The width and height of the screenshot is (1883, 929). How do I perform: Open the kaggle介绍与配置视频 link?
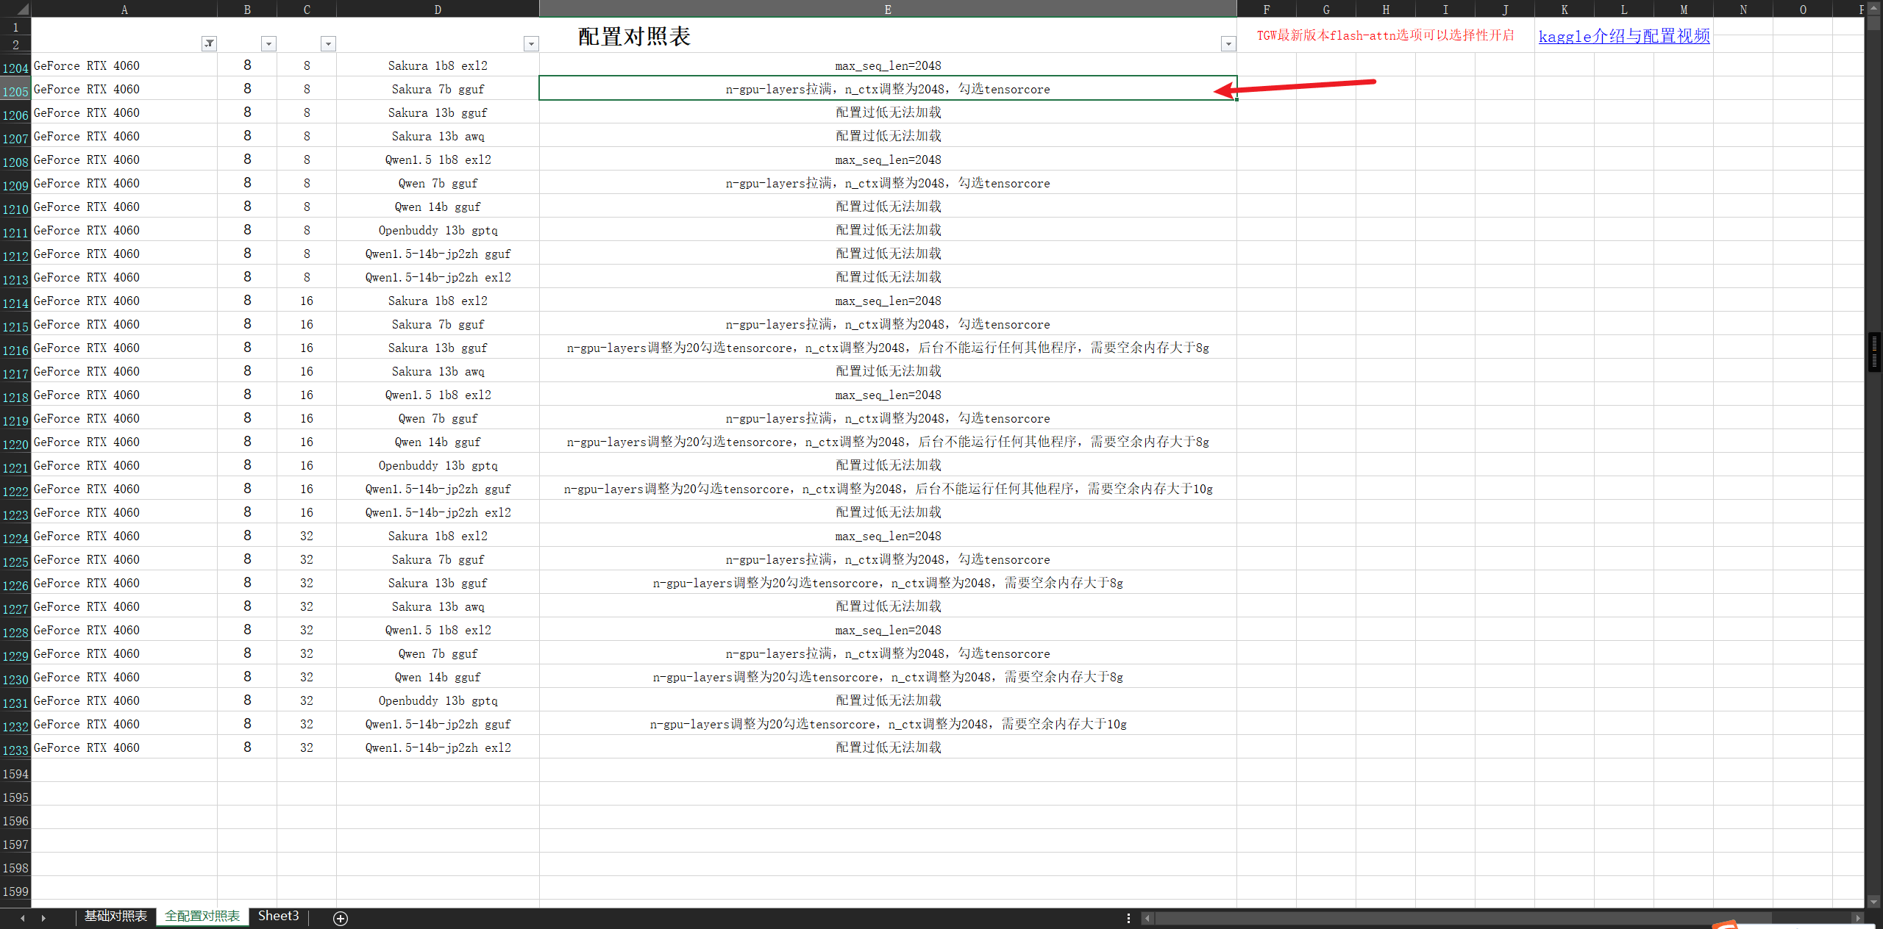(1624, 36)
